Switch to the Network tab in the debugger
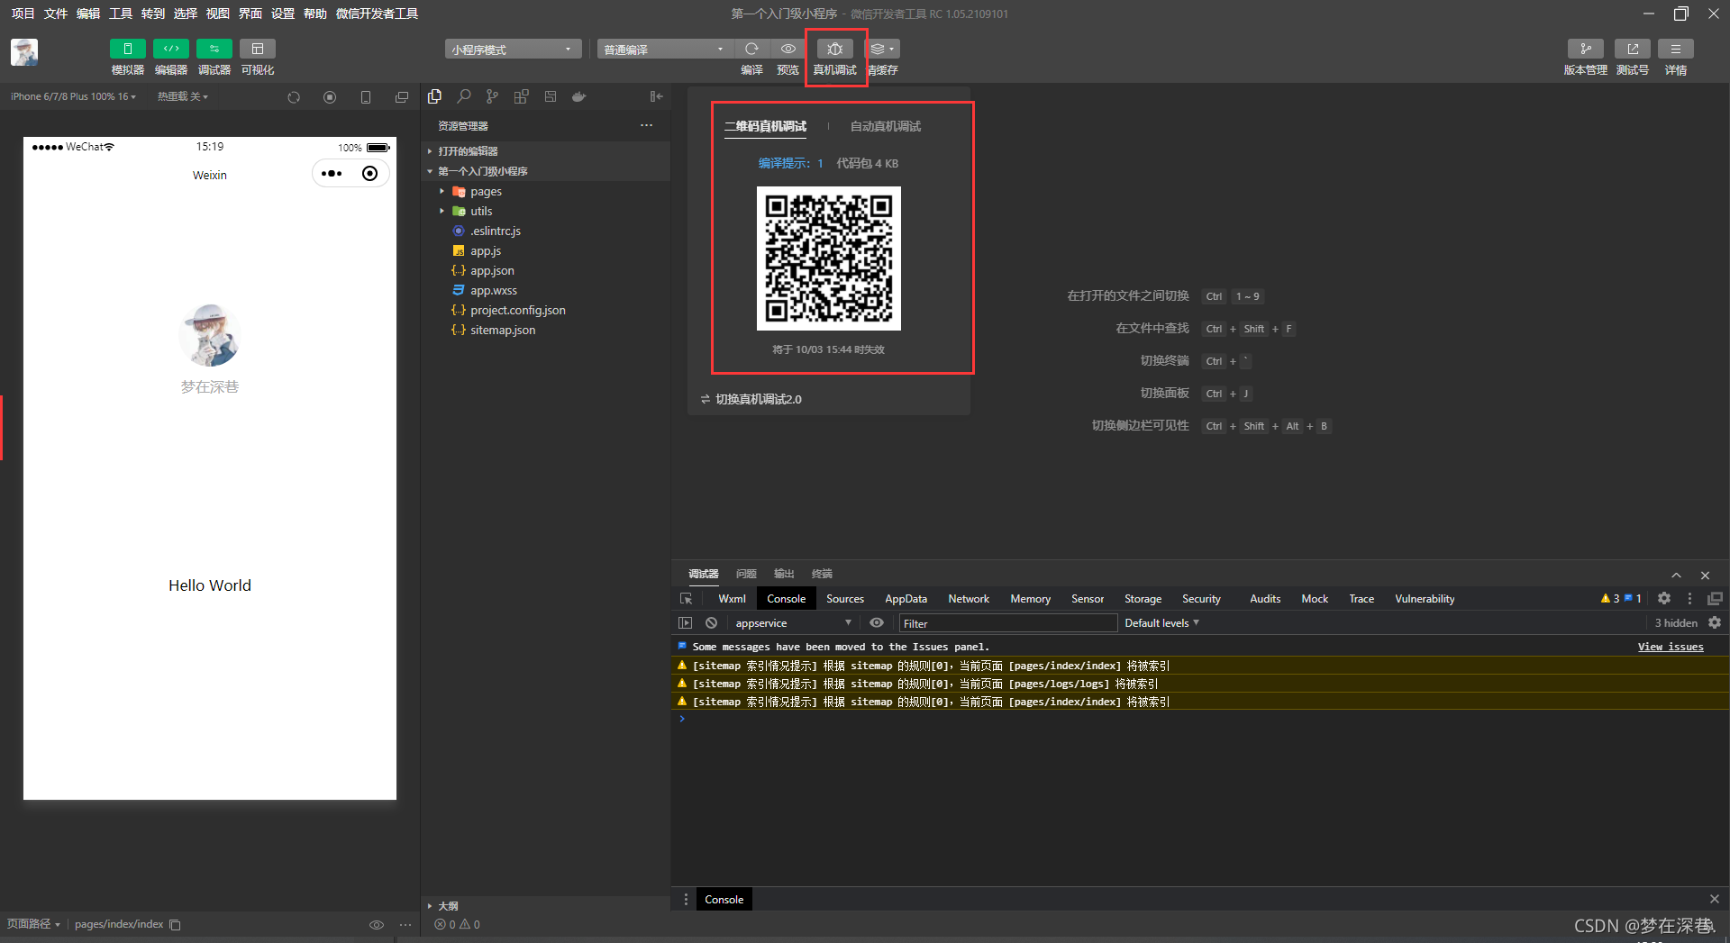1730x943 pixels. [969, 599]
